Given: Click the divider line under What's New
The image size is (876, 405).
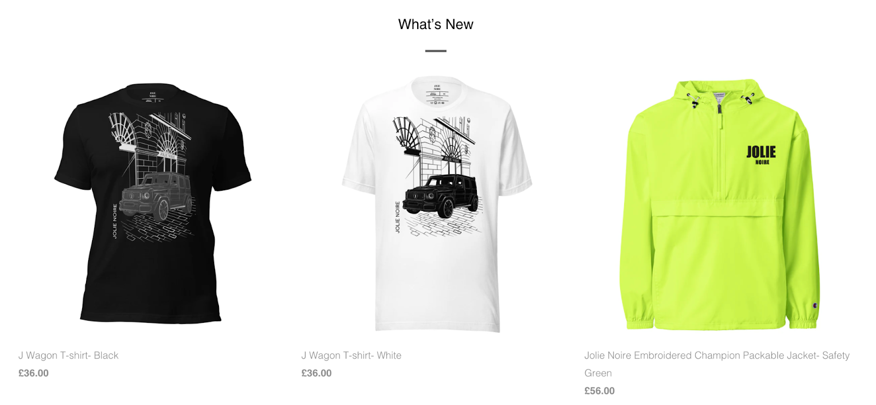Looking at the screenshot, I should (x=436, y=51).
